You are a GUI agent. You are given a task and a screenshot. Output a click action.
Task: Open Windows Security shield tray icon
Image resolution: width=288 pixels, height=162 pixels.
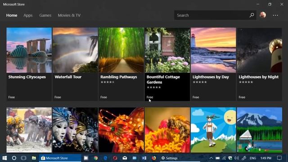230,158
